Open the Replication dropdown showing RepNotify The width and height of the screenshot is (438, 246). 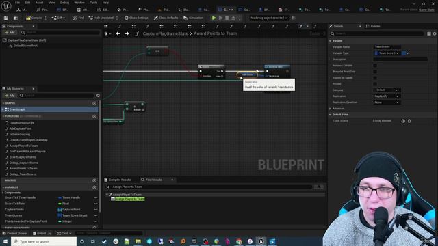pyautogui.click(x=387, y=96)
